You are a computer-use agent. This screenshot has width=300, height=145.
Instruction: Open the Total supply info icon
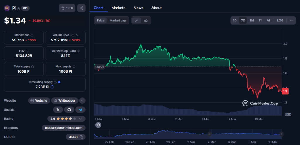[x=33, y=67]
